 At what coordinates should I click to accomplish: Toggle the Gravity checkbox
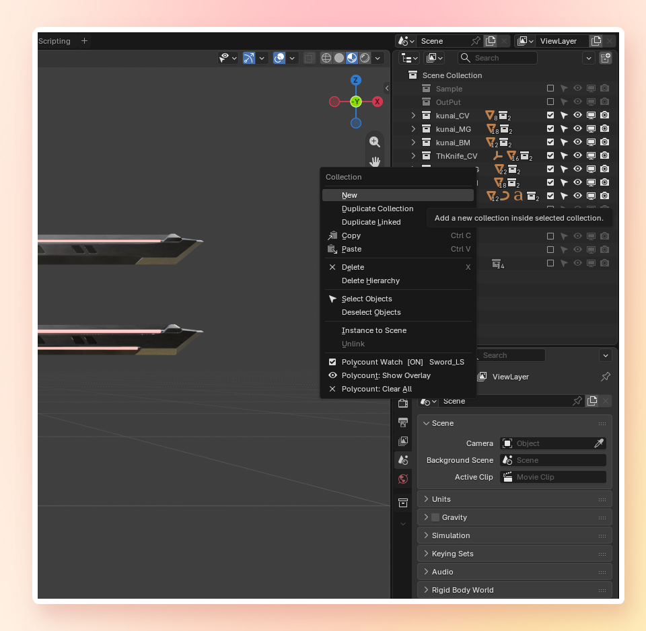pyautogui.click(x=435, y=517)
